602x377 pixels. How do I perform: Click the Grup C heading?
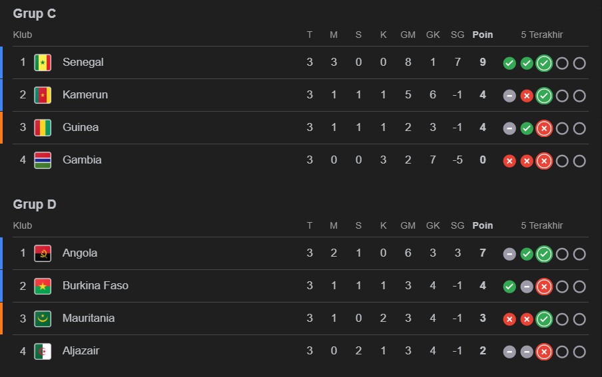pyautogui.click(x=35, y=14)
